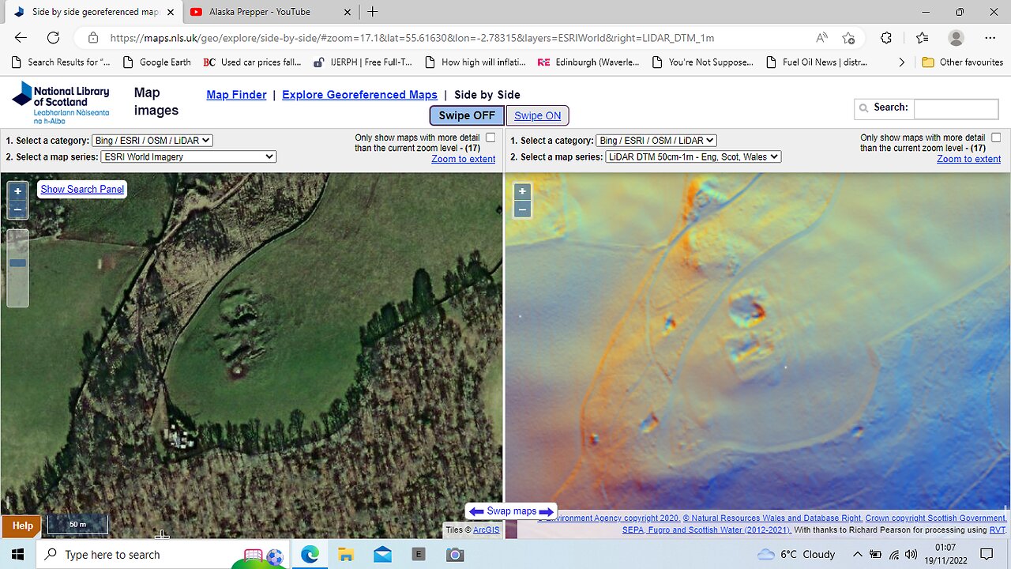Zoom out on the left ESRI map
1011x569 pixels.
tap(17, 209)
